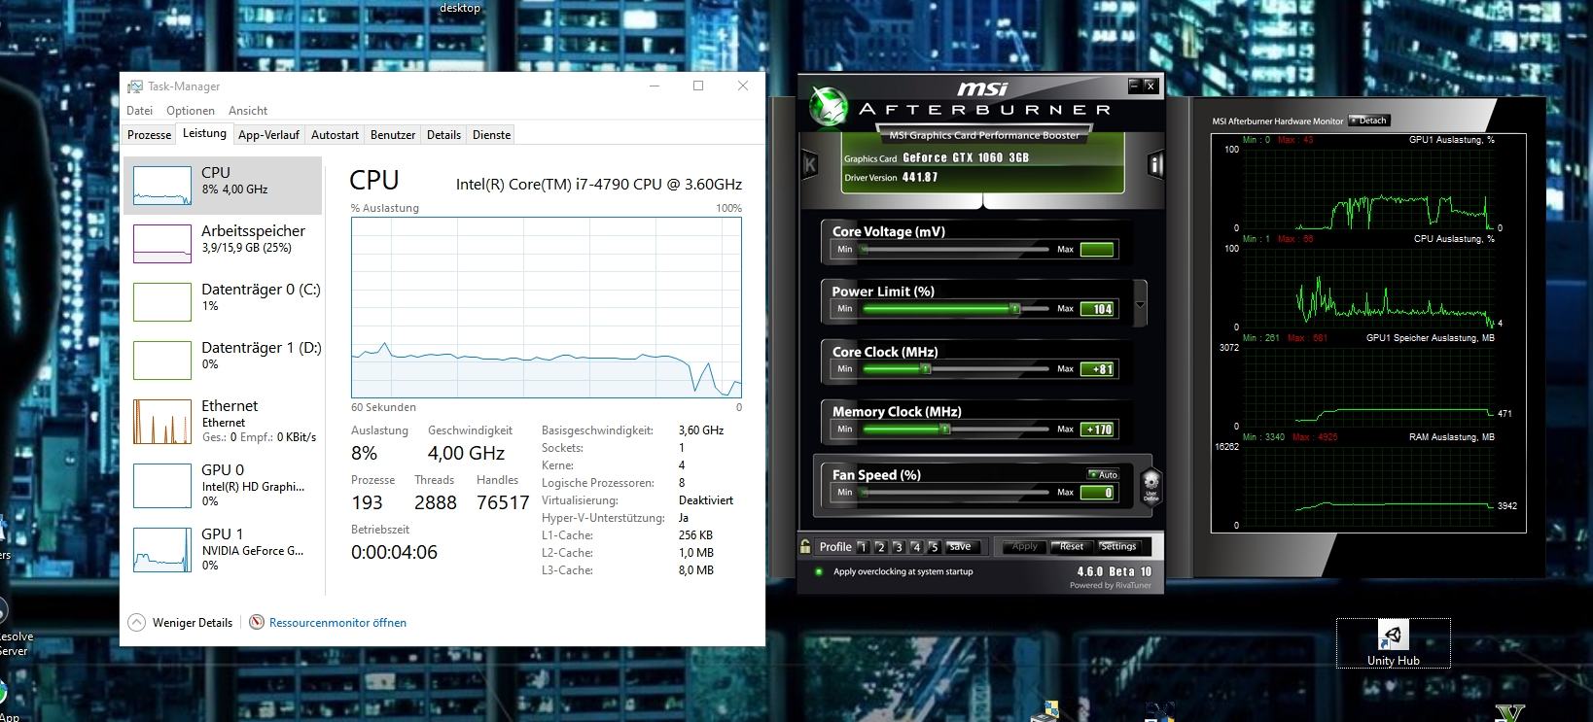Click the Afterburner Reset button
This screenshot has height=722, width=1593.
(1071, 546)
